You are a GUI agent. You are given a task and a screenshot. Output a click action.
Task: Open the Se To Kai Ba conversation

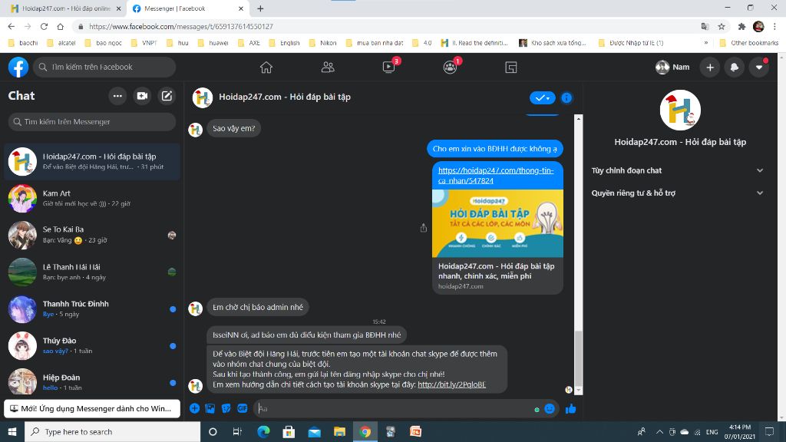tap(92, 235)
